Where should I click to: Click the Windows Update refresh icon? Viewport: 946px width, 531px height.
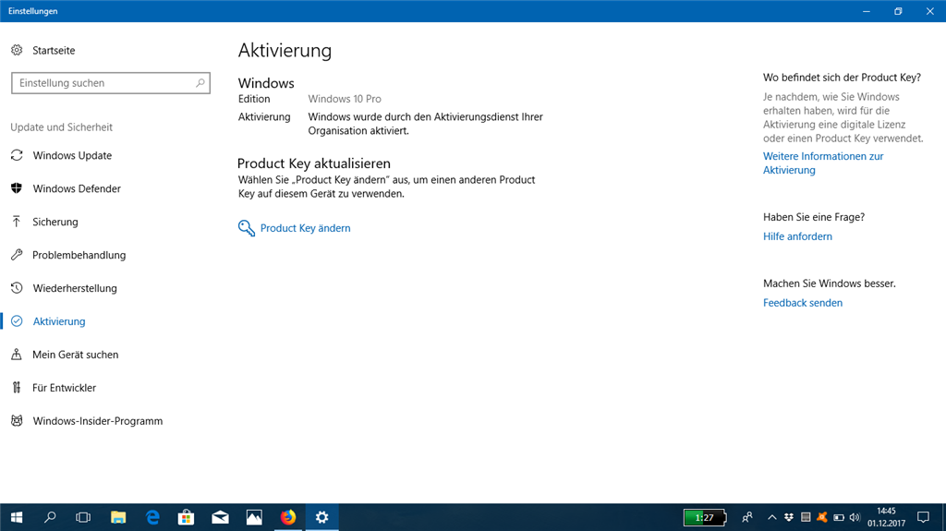[17, 155]
